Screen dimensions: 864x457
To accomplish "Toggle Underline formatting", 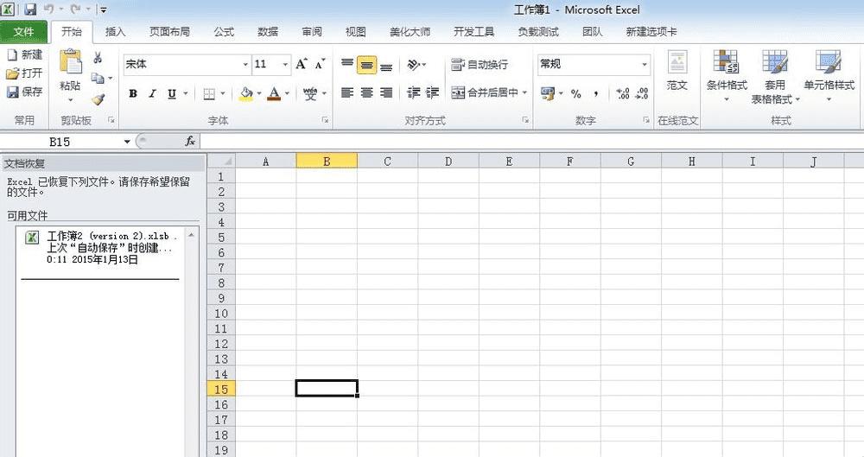I will 172,93.
